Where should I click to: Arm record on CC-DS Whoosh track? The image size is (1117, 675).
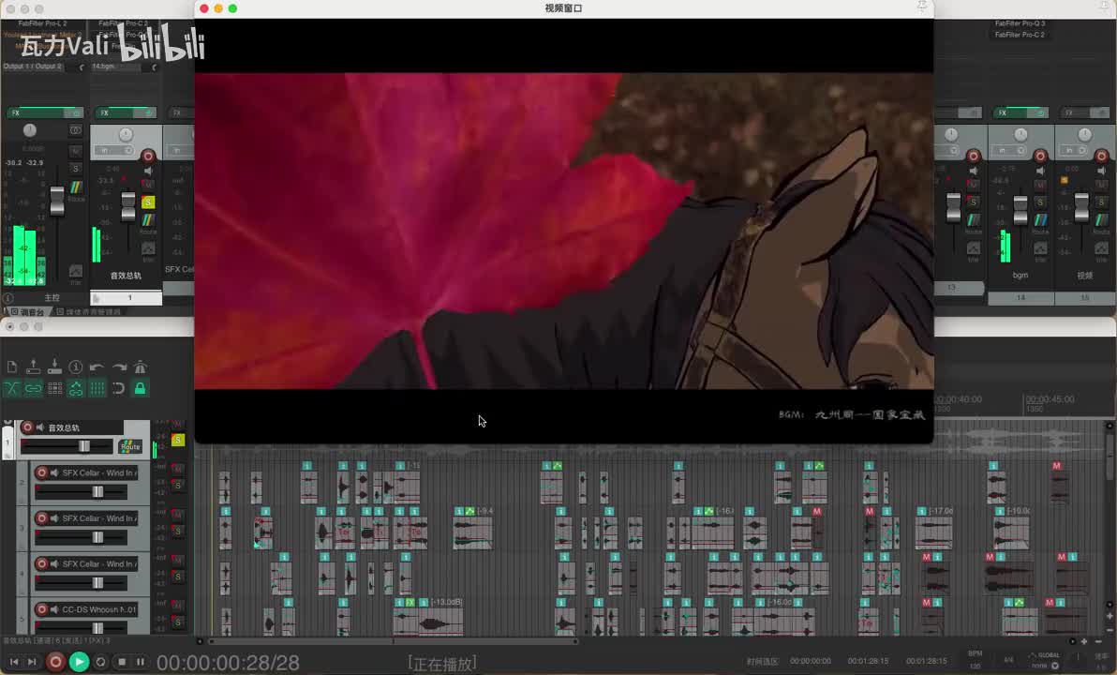42,609
